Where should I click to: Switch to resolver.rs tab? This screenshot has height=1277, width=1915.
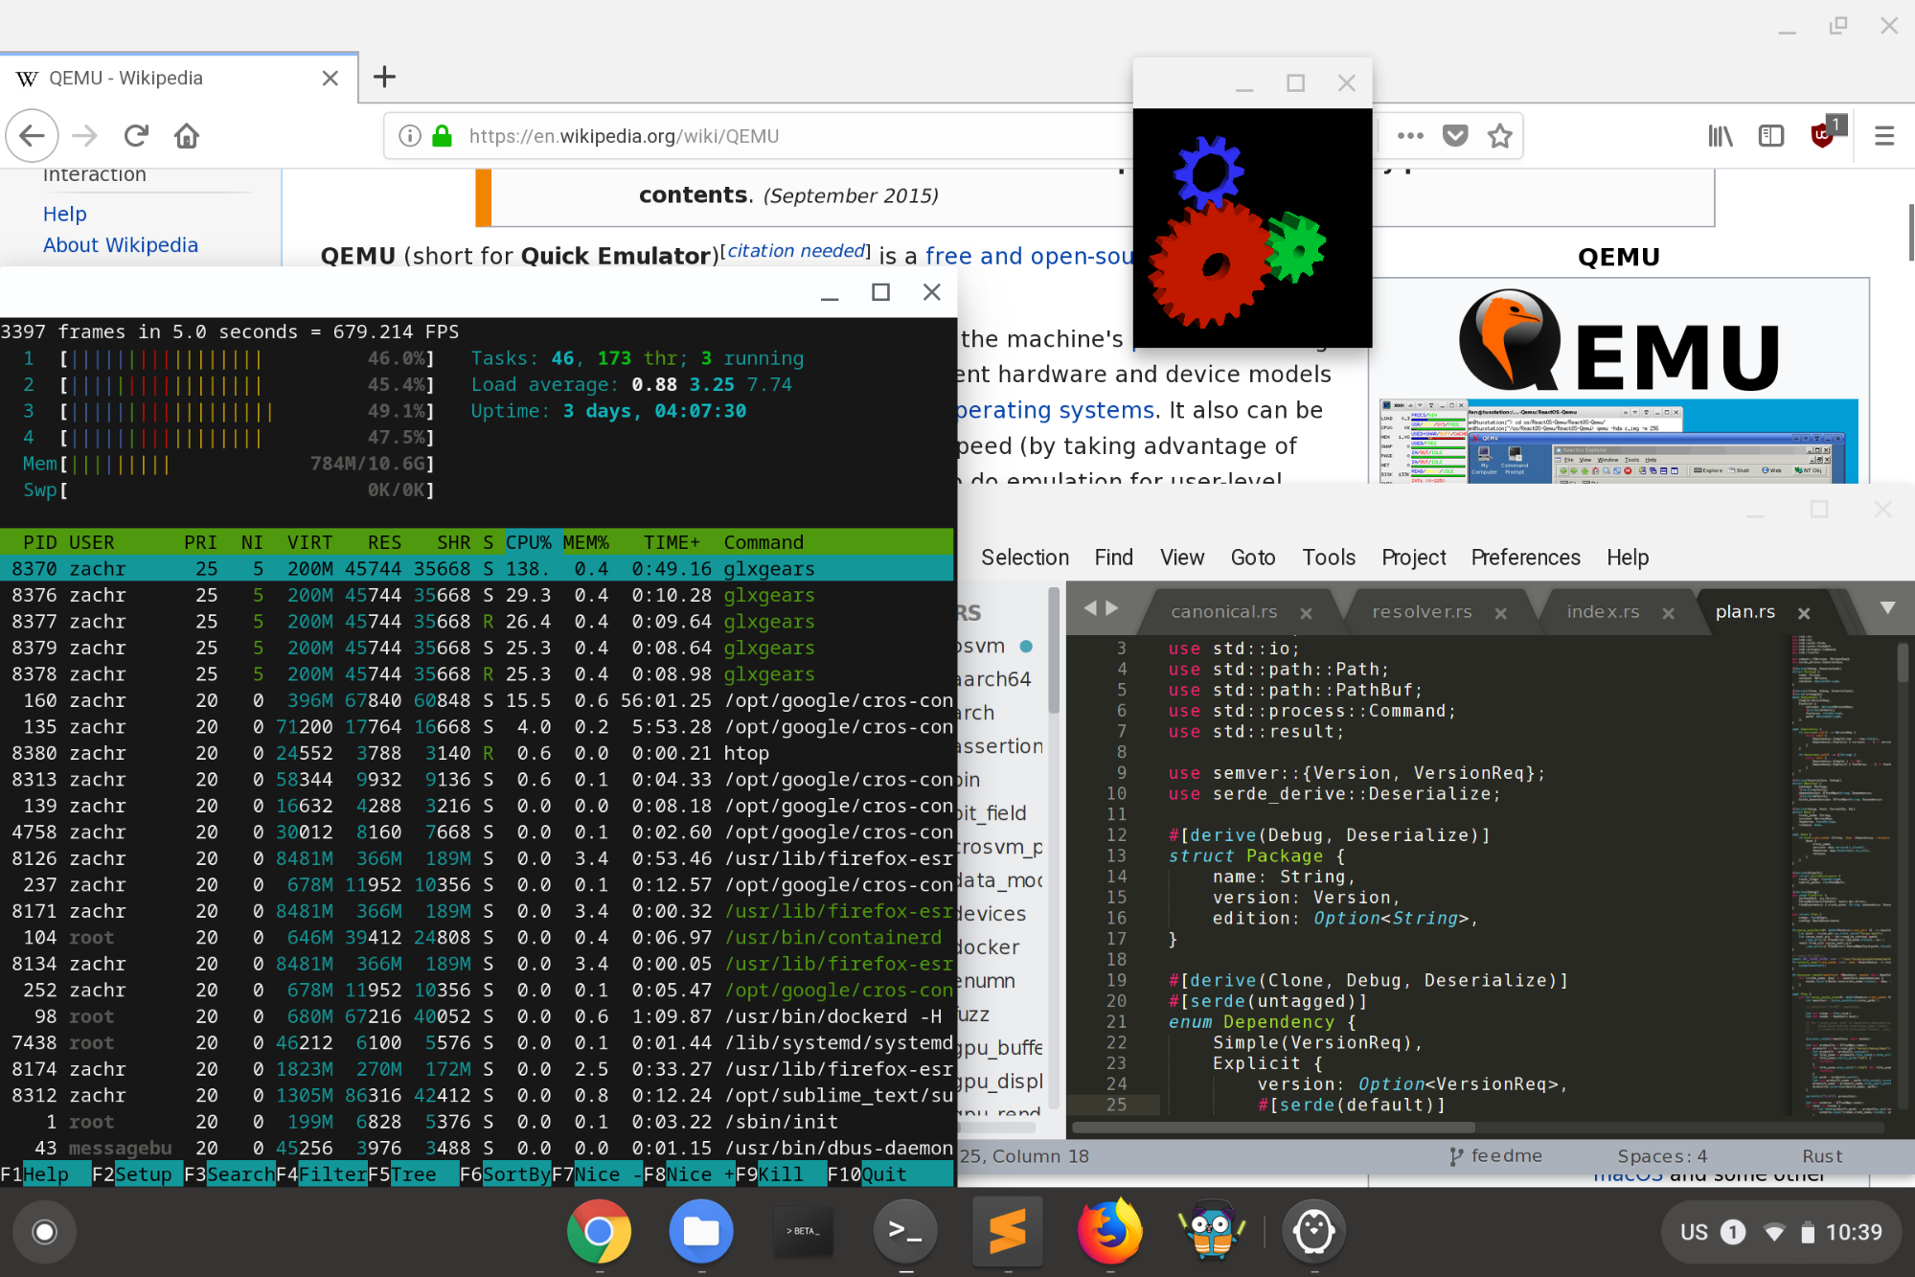(1422, 612)
